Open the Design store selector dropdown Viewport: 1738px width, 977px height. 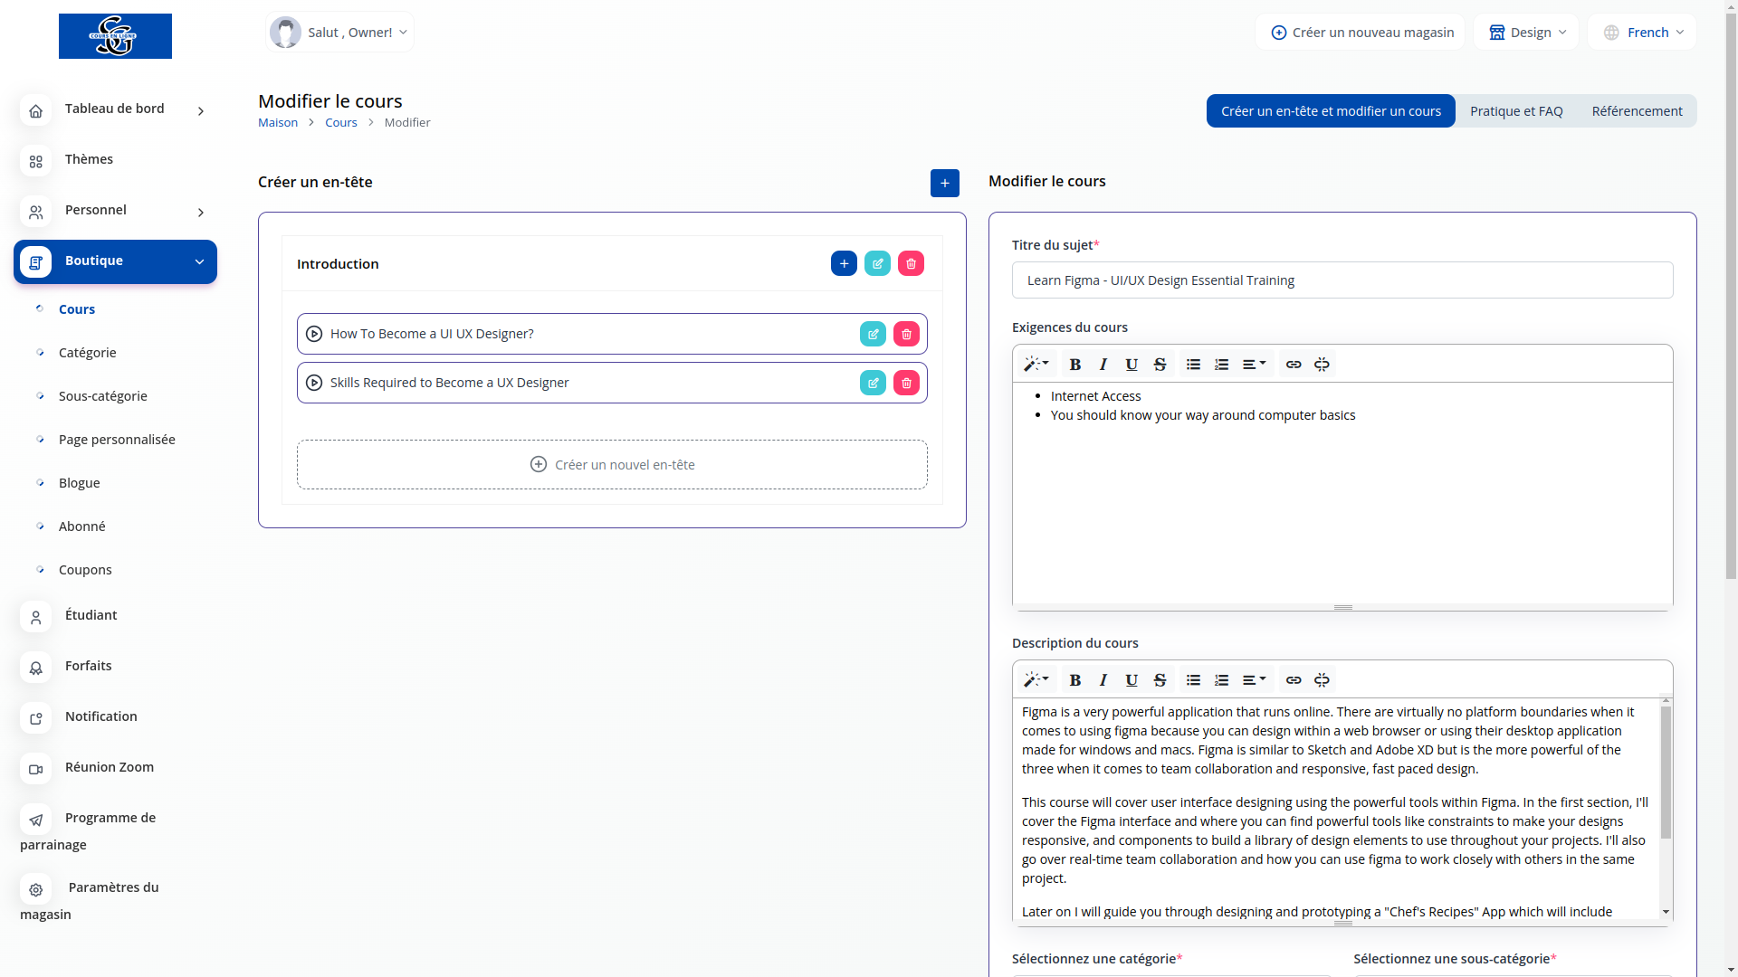(1526, 33)
